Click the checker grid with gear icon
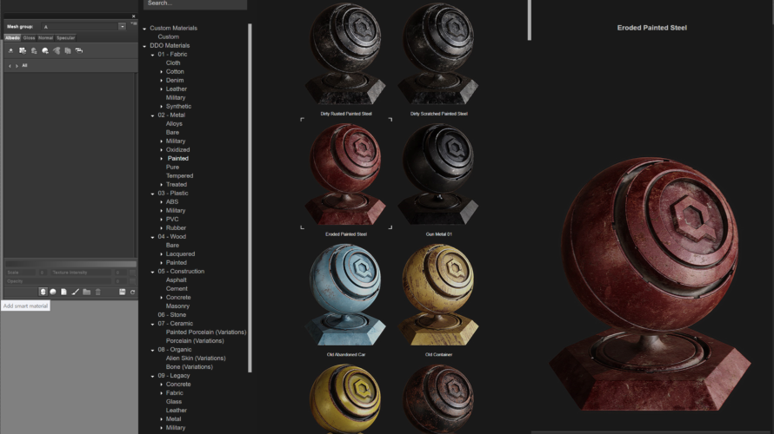 pos(23,50)
